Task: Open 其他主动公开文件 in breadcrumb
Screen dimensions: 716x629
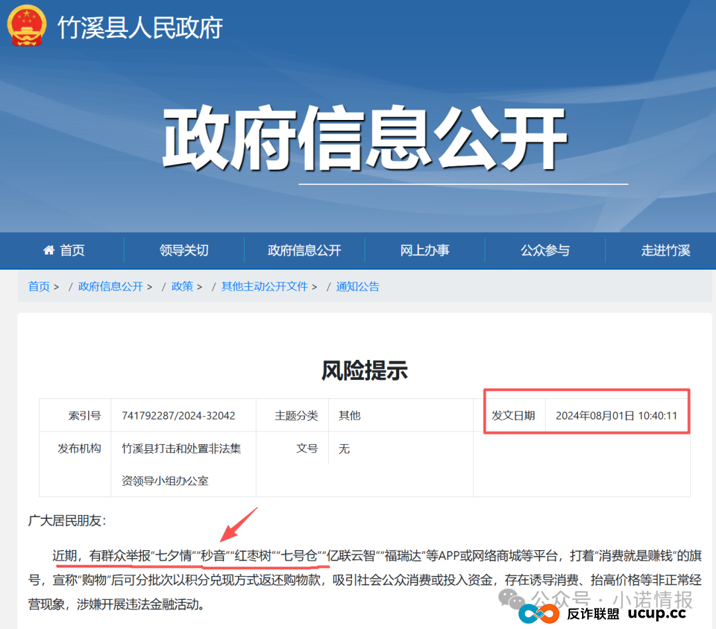Action: click(265, 286)
